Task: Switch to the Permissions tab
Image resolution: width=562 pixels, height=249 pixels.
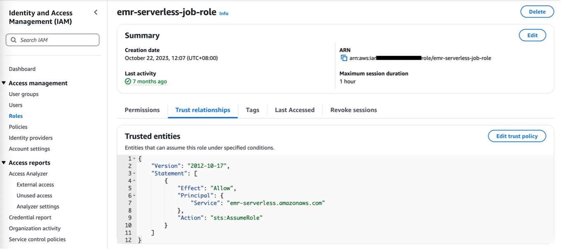Action: tap(142, 110)
